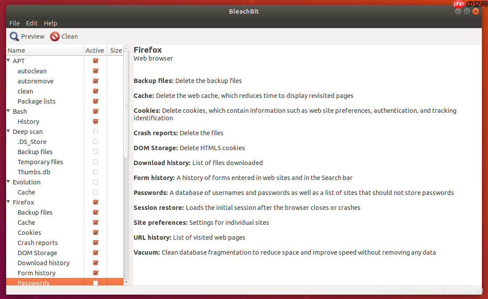Image resolution: width=488 pixels, height=299 pixels.
Task: Select the Evolution Cache entry
Action: [x=26, y=192]
